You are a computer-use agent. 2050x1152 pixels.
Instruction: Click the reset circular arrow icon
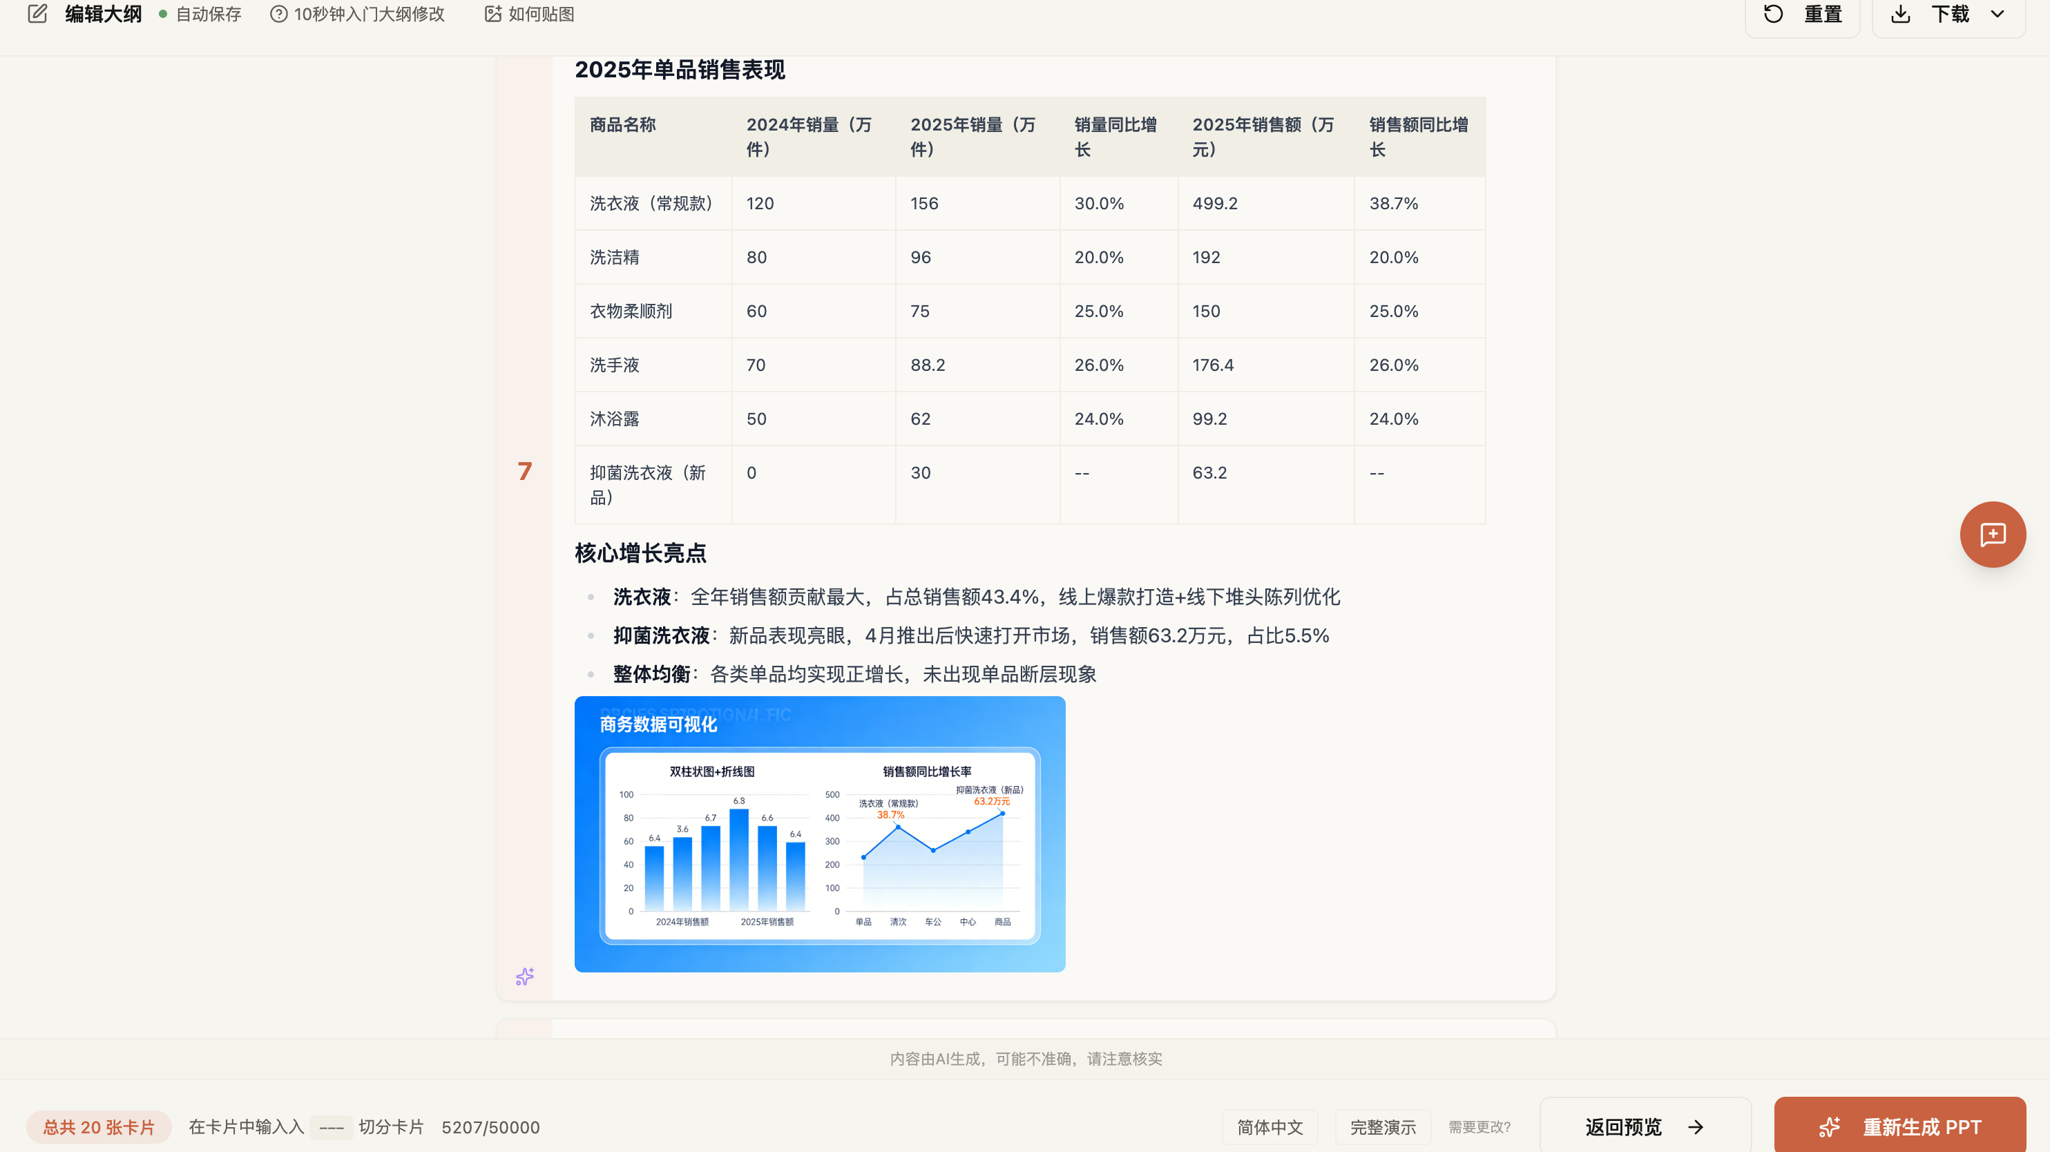point(1774,14)
